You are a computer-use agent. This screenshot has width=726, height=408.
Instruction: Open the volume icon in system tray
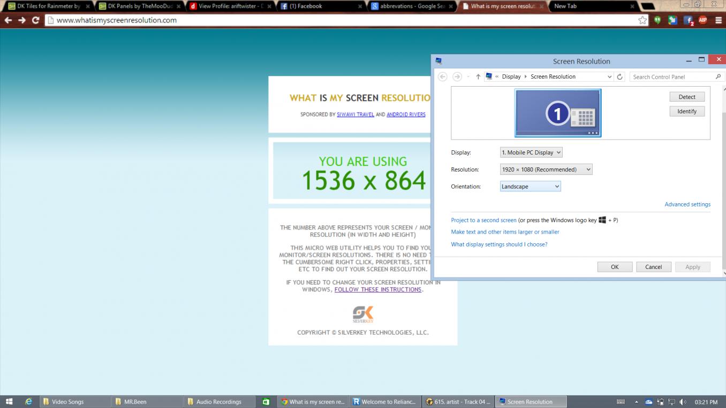[683, 402]
